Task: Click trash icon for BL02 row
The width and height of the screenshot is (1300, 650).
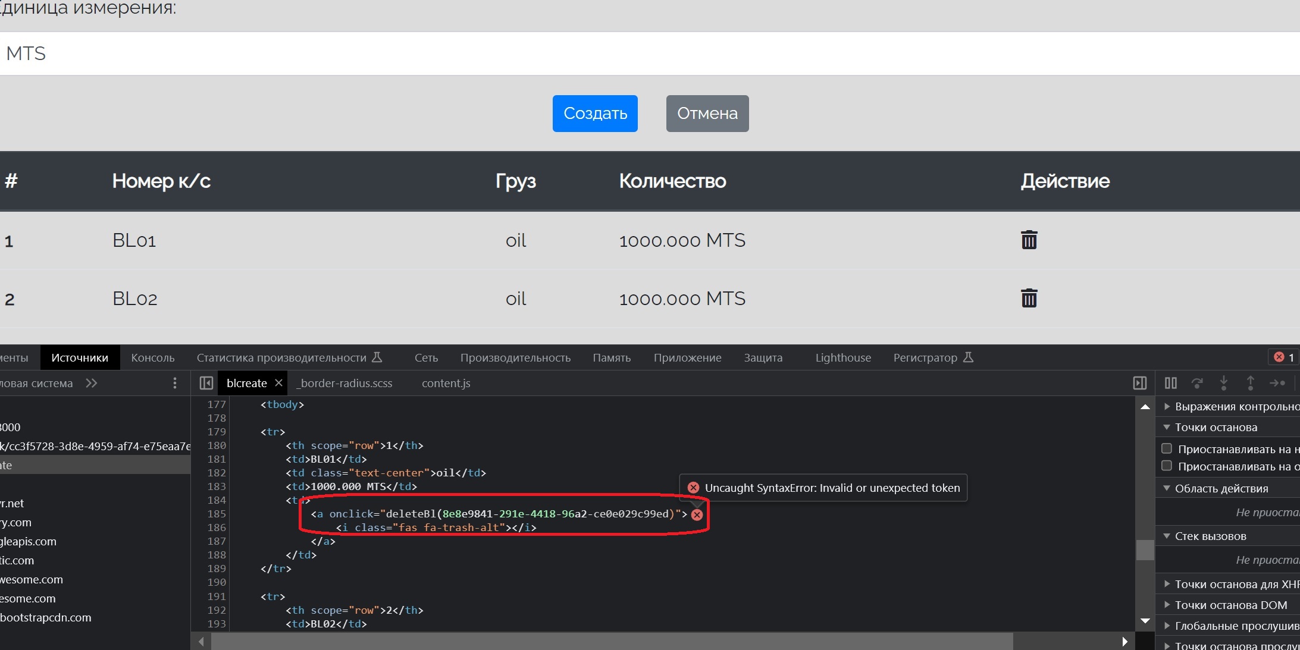Action: [x=1029, y=299]
